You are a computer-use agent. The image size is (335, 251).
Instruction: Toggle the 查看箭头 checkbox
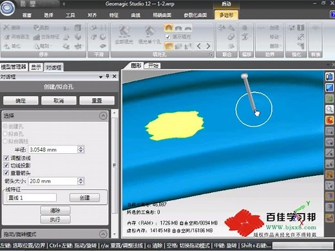point(6,172)
